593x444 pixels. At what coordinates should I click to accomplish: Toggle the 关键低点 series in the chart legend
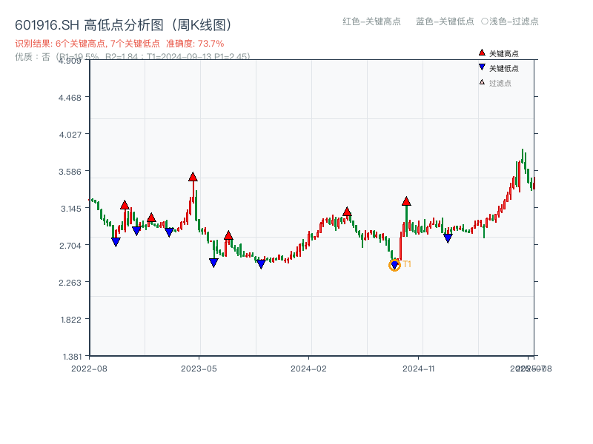(498, 68)
